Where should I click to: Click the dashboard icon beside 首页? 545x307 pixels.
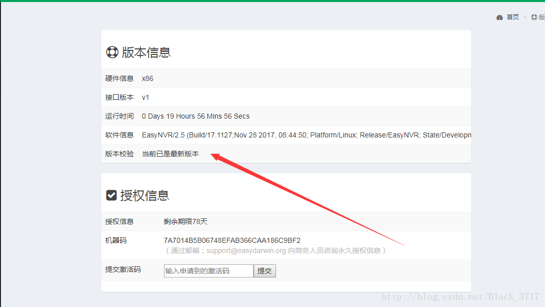click(x=500, y=17)
